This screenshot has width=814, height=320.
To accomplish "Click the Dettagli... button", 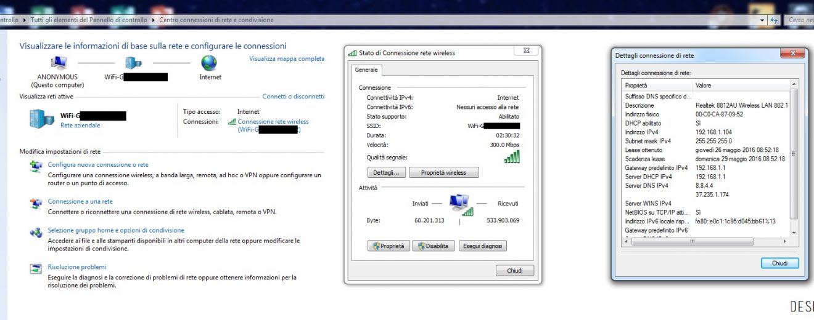I will pos(386,173).
